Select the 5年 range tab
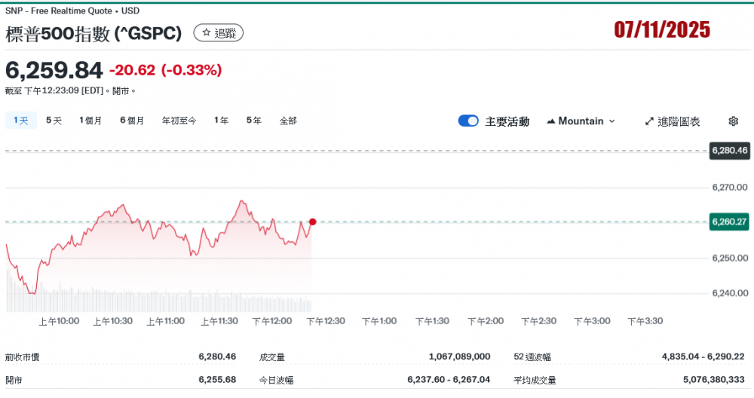 [x=254, y=121]
